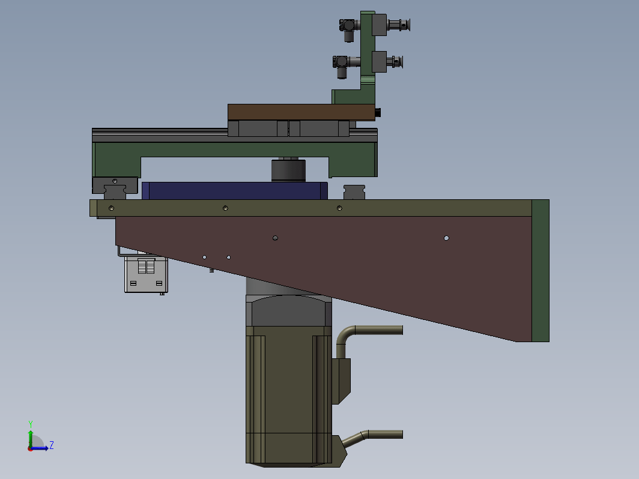Image resolution: width=639 pixels, height=479 pixels.
Task: Select the black knob beside the brown plate
Action: click(378, 112)
